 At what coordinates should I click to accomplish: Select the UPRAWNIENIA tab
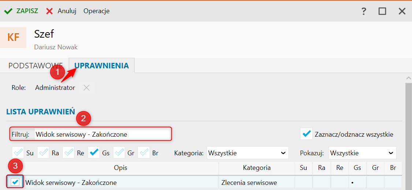click(102, 66)
